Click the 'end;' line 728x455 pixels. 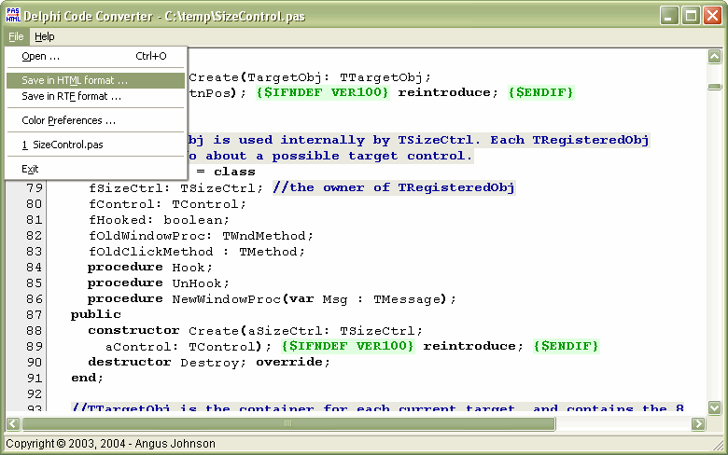point(87,378)
